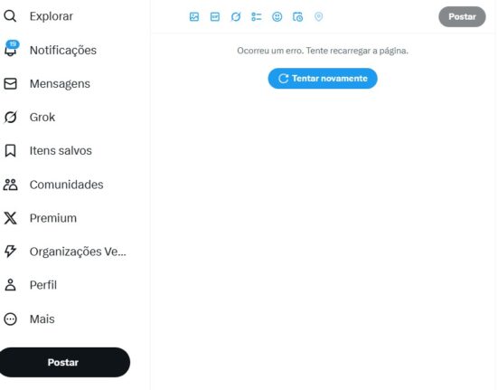Schedule the post with calendar icon
Image resolution: width=498 pixels, height=390 pixels.
pos(297,16)
